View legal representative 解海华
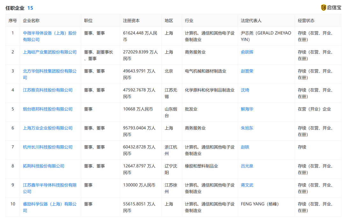This screenshot has width=344, height=219. [x=247, y=109]
